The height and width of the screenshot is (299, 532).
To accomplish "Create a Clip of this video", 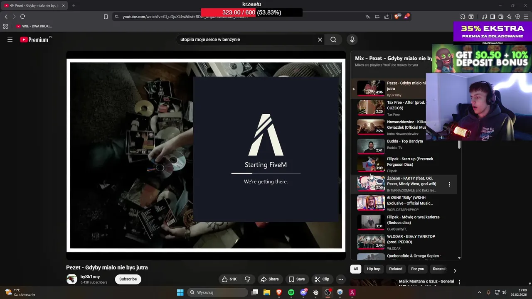I will 322,279.
